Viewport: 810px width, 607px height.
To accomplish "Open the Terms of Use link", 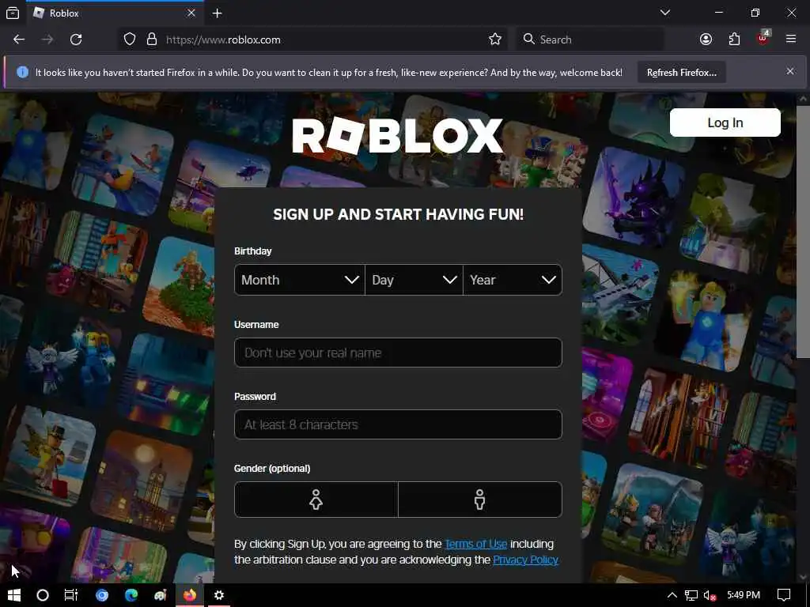I will 475,544.
